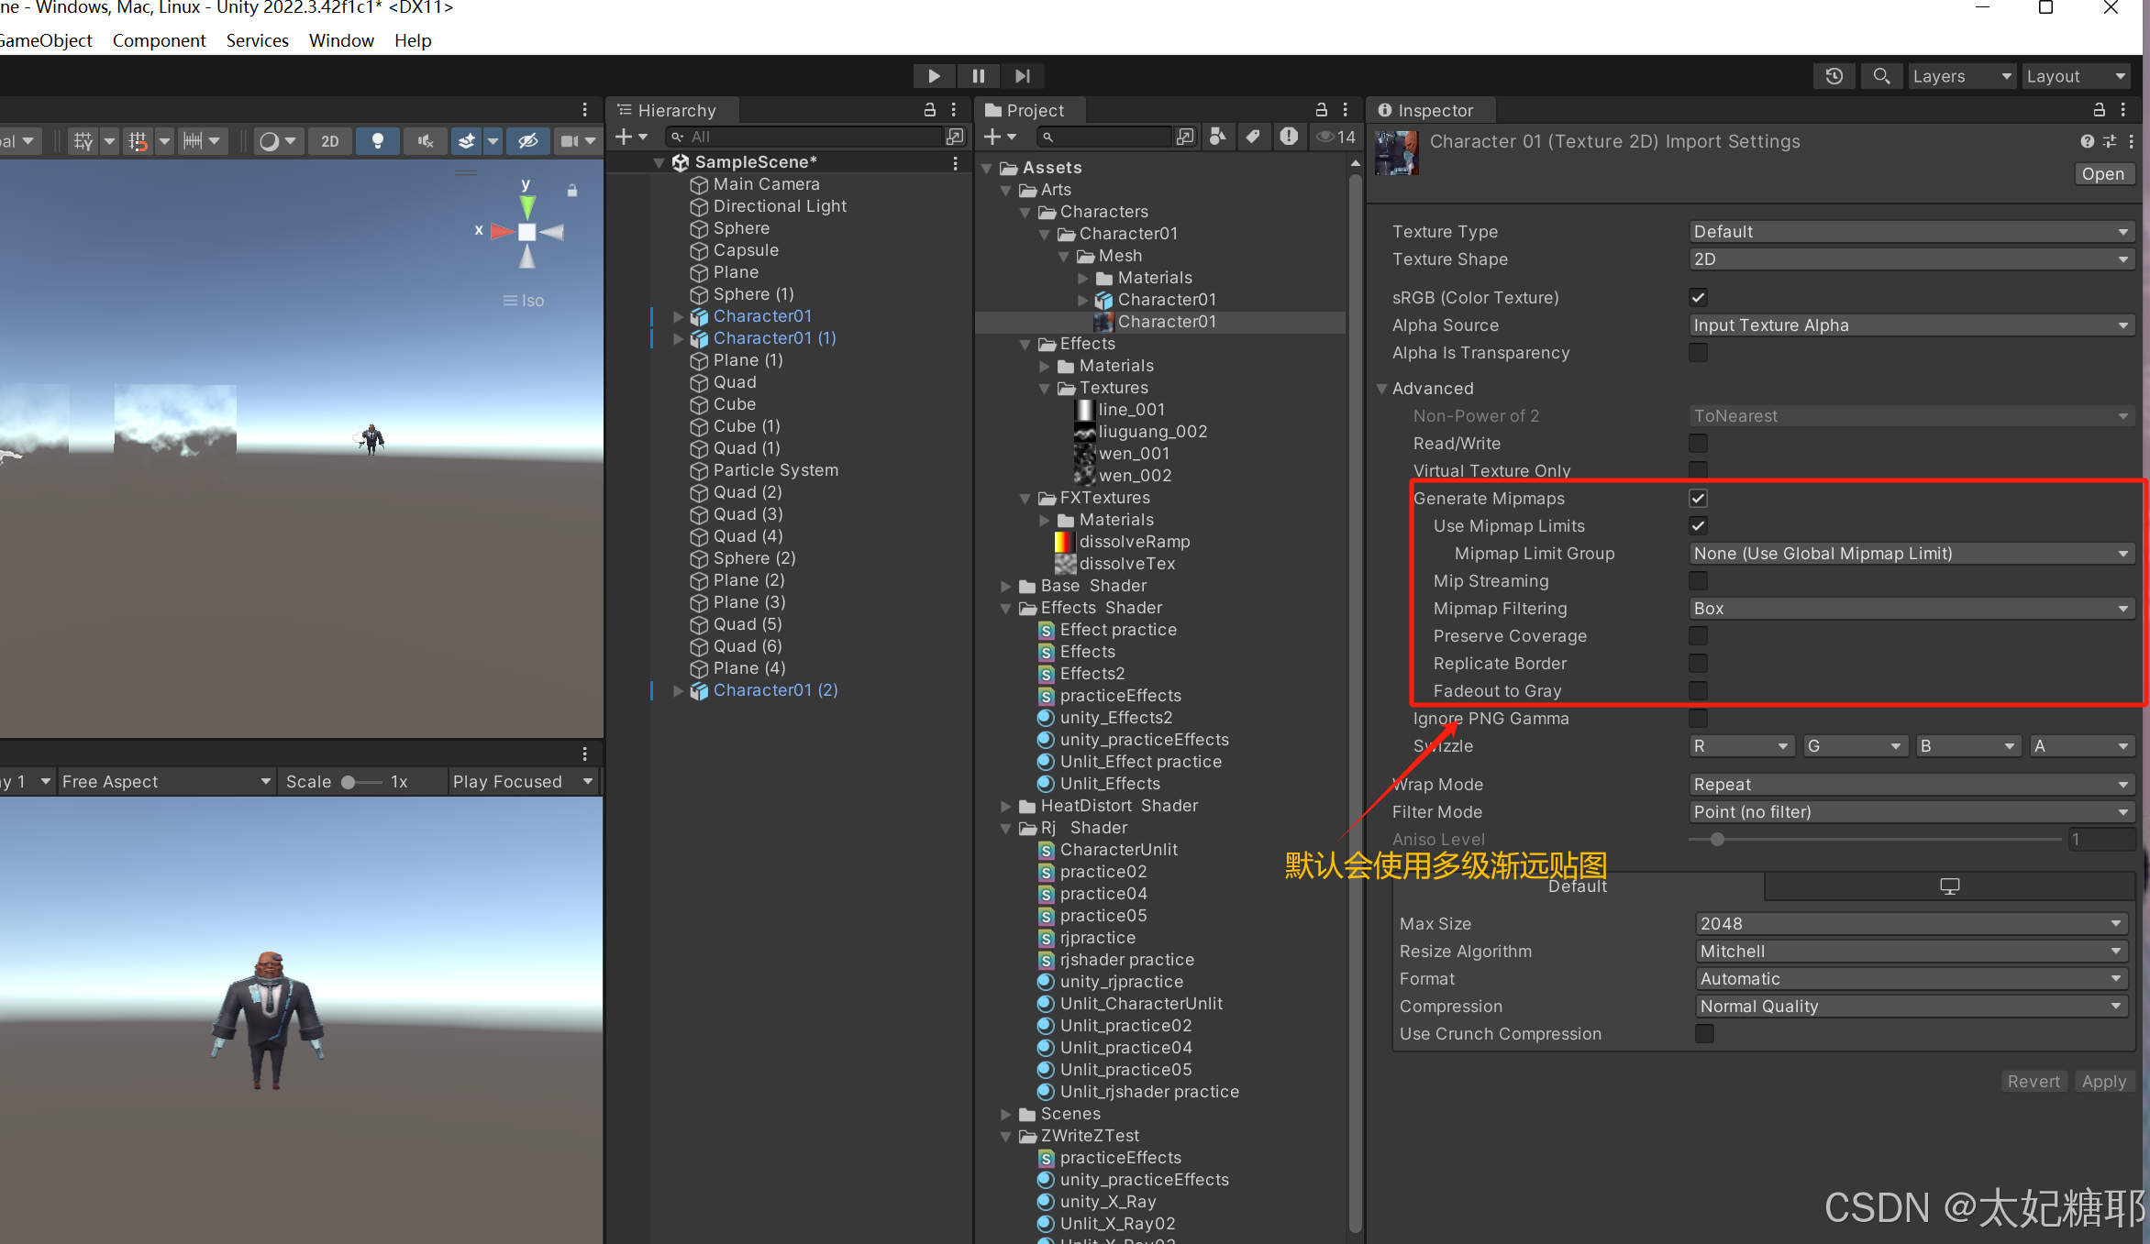2150x1244 pixels.
Task: Click the Pause button
Action: click(x=978, y=76)
